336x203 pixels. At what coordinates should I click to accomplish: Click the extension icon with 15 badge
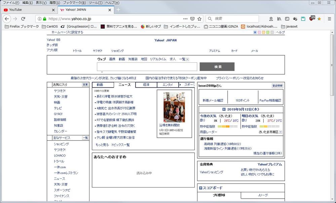point(311,19)
